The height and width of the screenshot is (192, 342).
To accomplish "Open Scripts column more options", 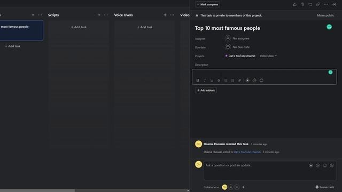I will point(106,15).
